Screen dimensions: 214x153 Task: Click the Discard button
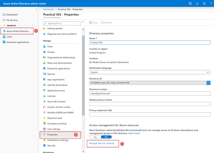click(x=106, y=23)
